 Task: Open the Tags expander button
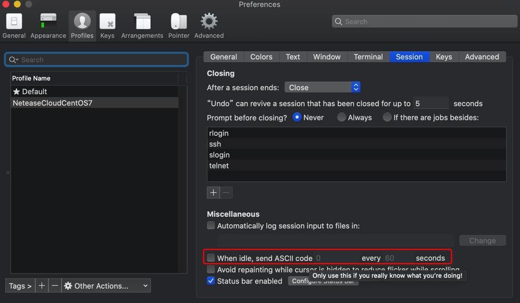20,285
